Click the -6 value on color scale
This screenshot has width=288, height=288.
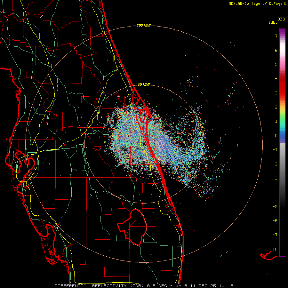click(x=275, y=221)
